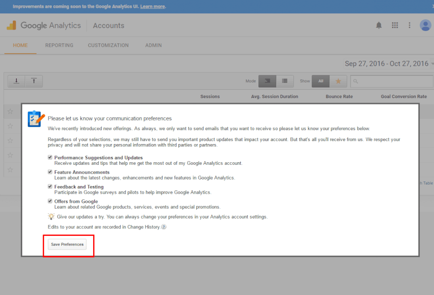Screen dimensions: 434x295
Task: Open the Google apps grid icon
Action: click(395, 25)
